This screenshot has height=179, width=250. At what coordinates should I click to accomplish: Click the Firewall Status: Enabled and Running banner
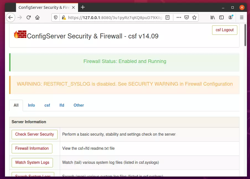[x=124, y=62]
